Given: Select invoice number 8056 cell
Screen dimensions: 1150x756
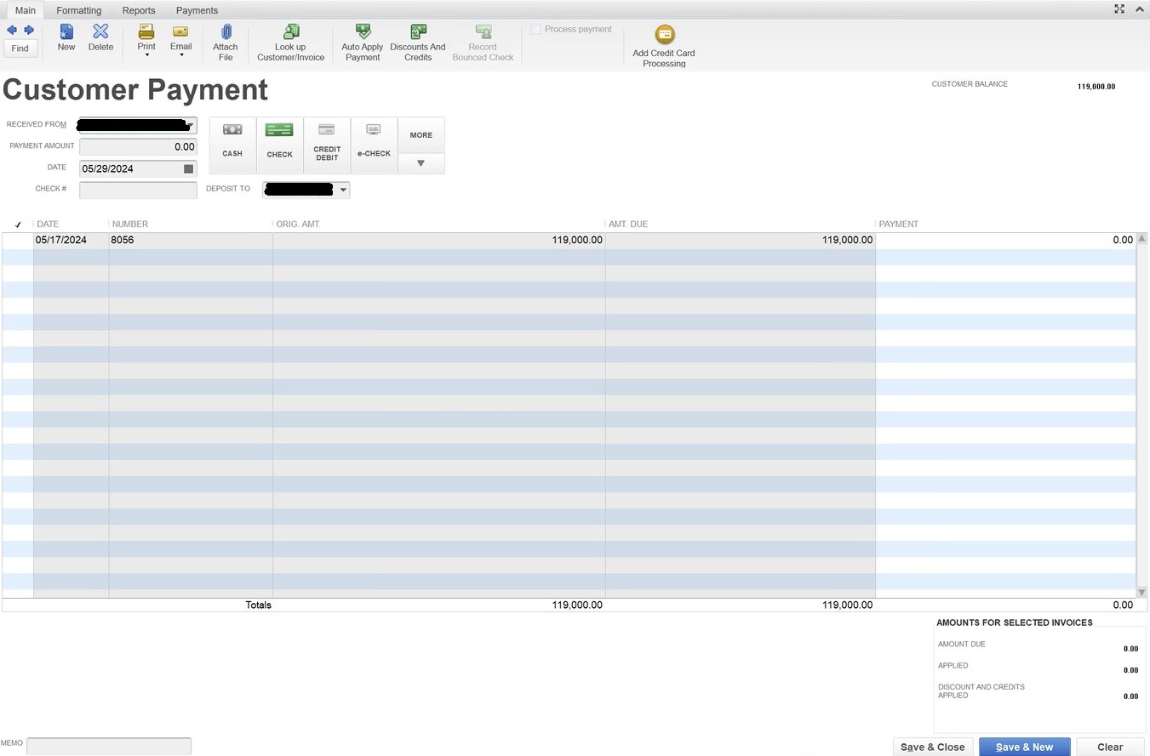Looking at the screenshot, I should (x=191, y=241).
